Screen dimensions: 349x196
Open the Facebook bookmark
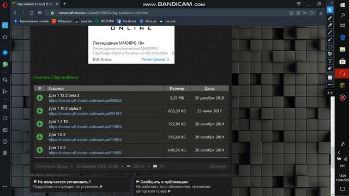pyautogui.click(x=127, y=21)
